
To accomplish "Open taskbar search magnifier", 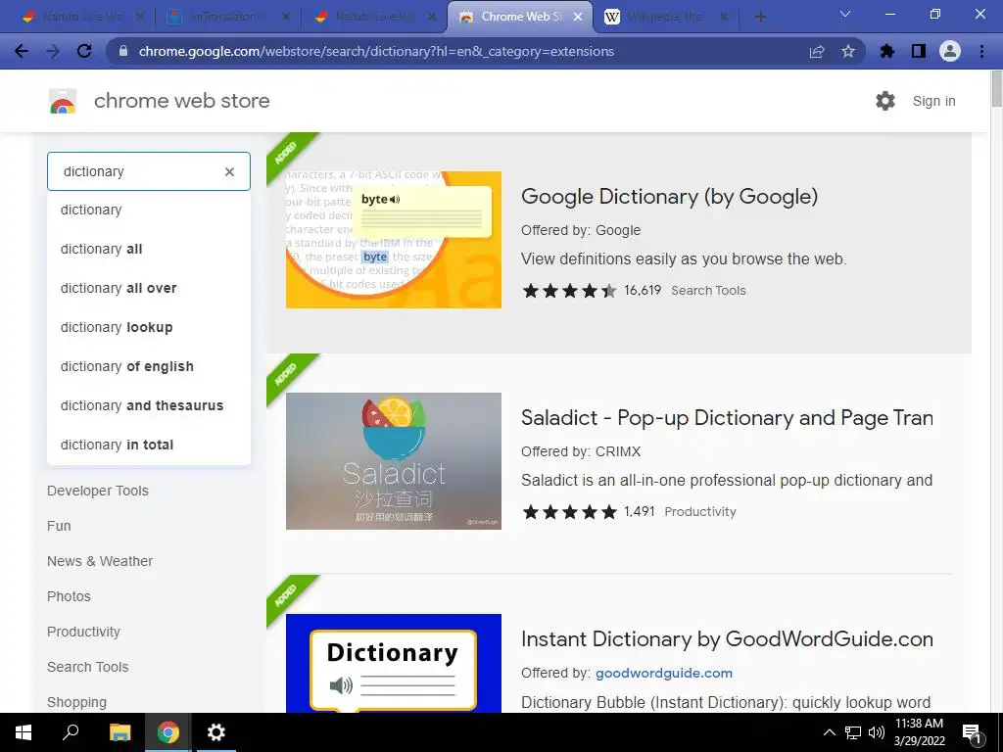I will click(71, 732).
